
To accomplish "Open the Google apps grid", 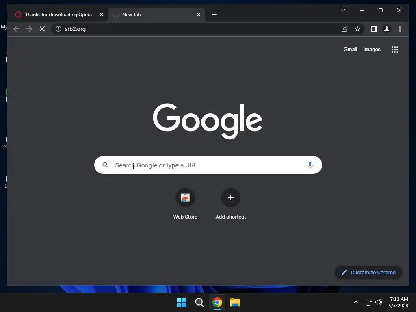I will click(x=395, y=50).
